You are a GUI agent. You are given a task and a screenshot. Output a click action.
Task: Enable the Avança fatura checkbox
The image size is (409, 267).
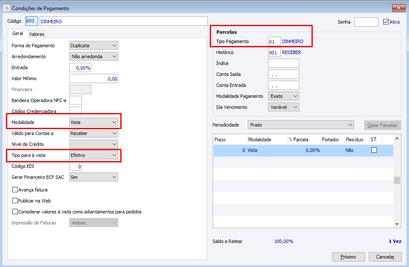coord(15,189)
